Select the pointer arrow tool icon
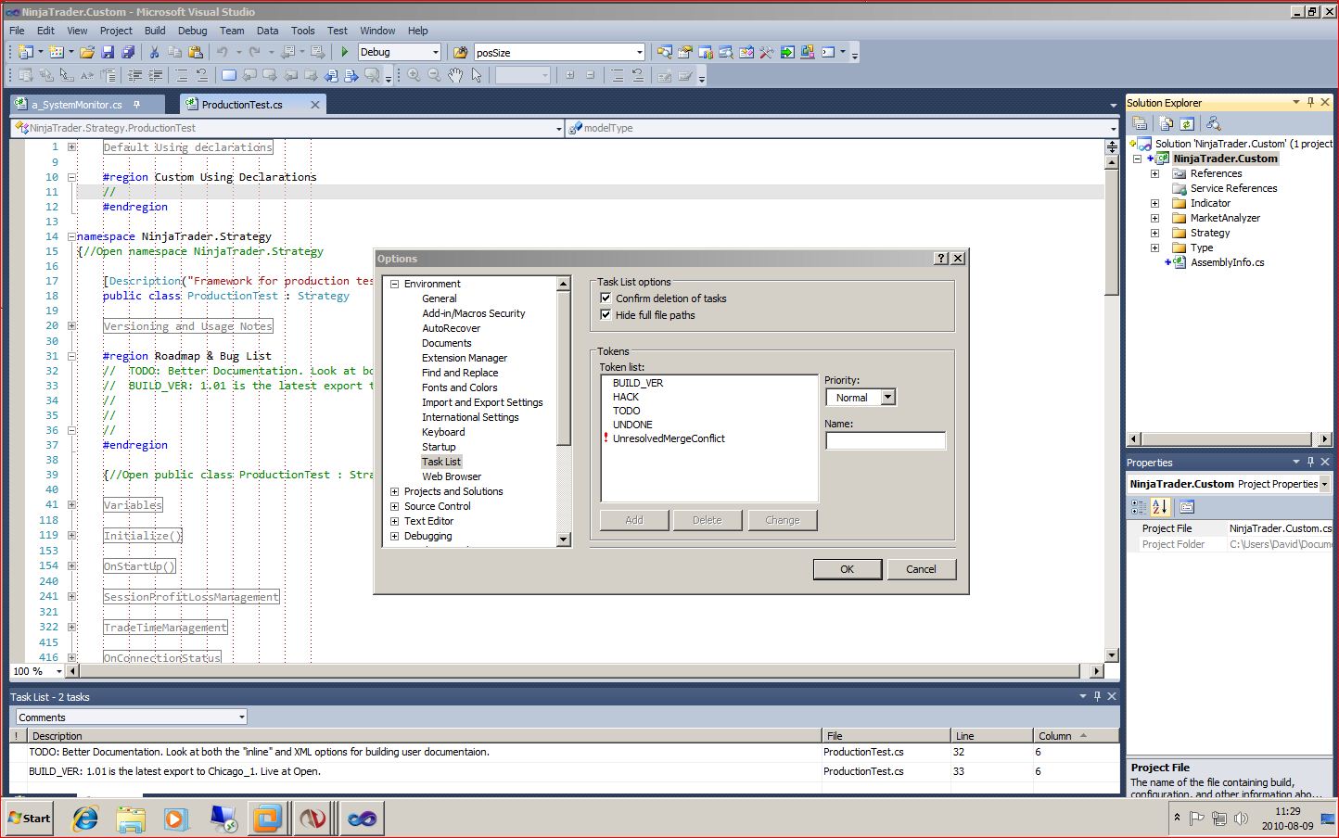This screenshot has width=1339, height=838. 477,75
